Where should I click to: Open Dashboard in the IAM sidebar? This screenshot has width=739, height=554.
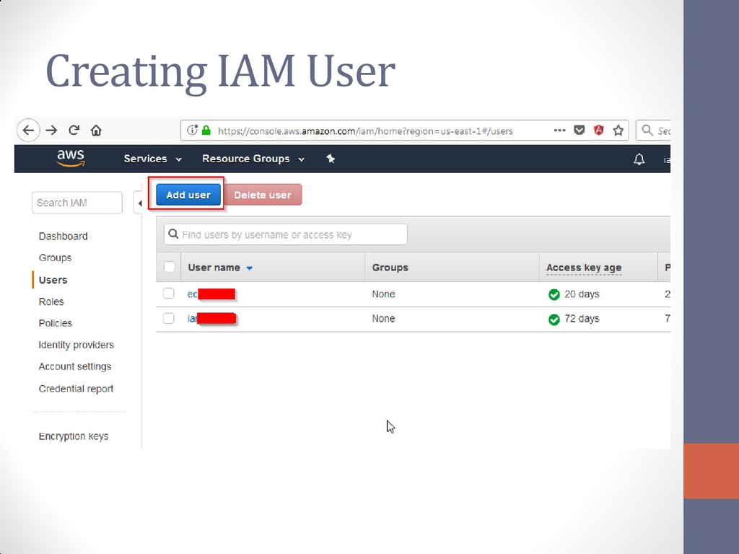pos(64,236)
